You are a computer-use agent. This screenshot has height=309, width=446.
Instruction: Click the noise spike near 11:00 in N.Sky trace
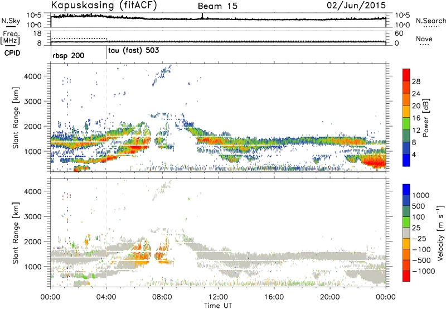tap(202, 16)
